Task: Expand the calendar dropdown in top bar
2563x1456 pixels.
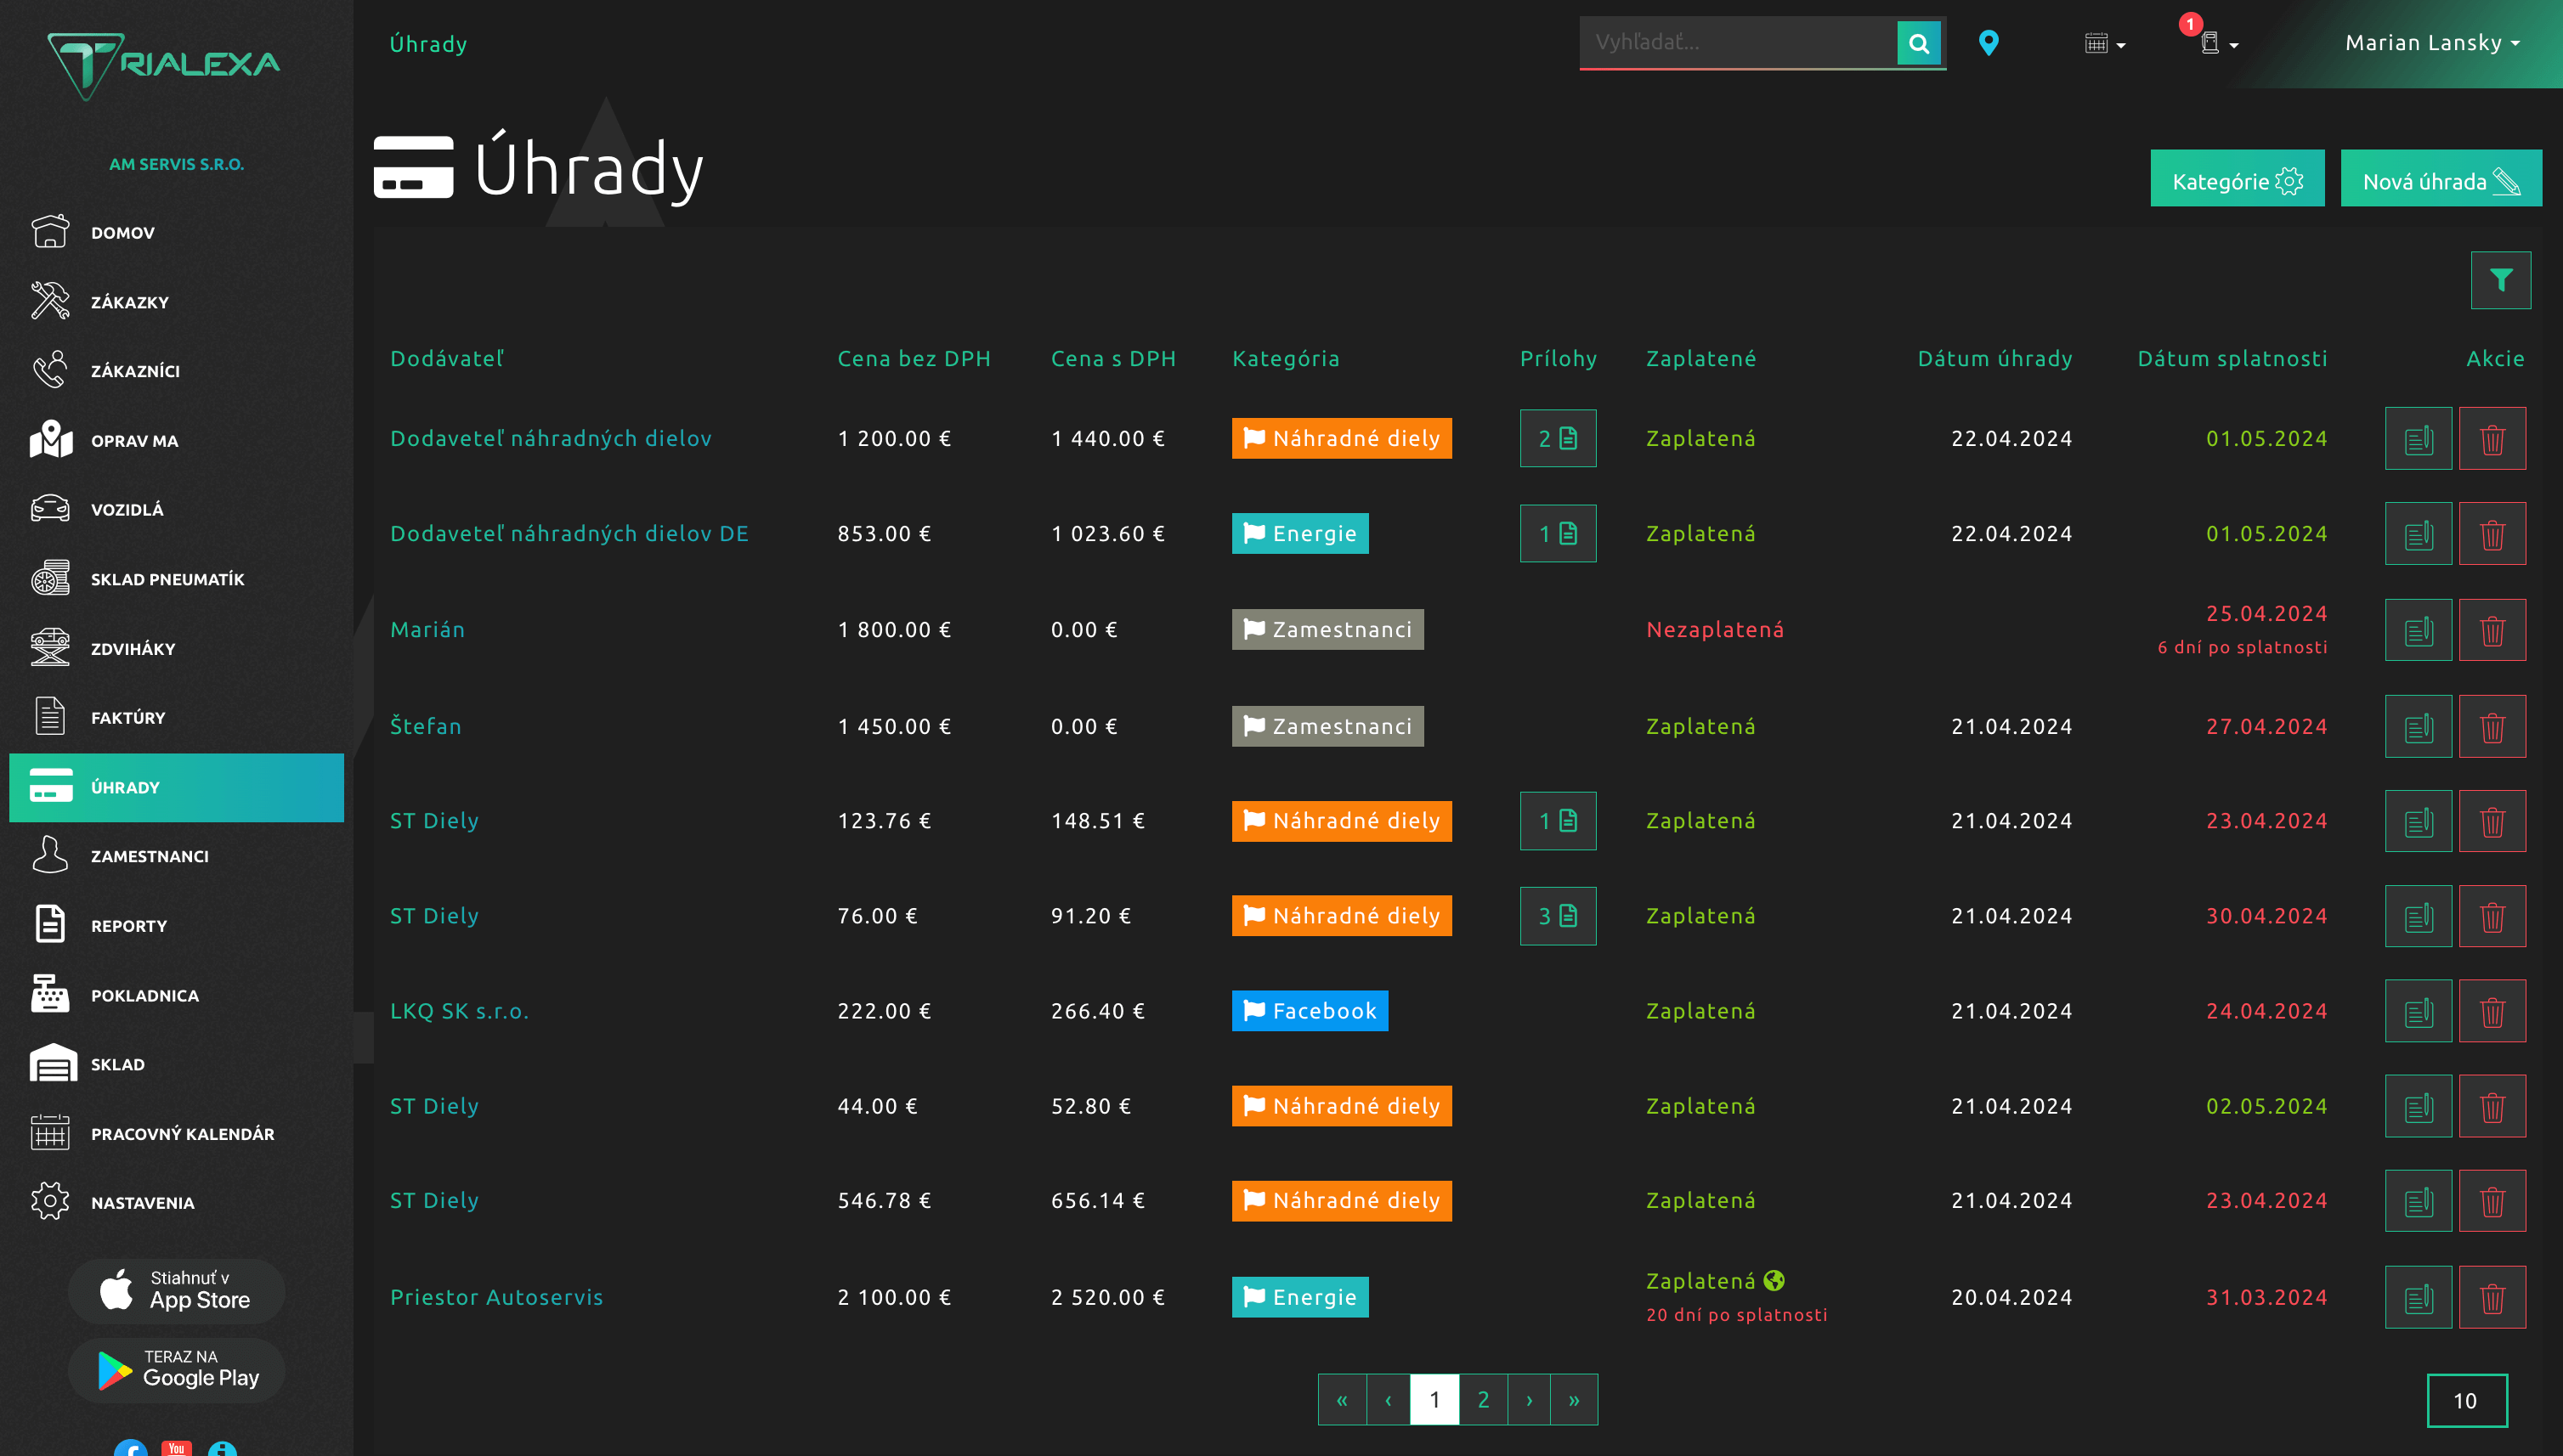Action: pyautogui.click(x=2105, y=43)
